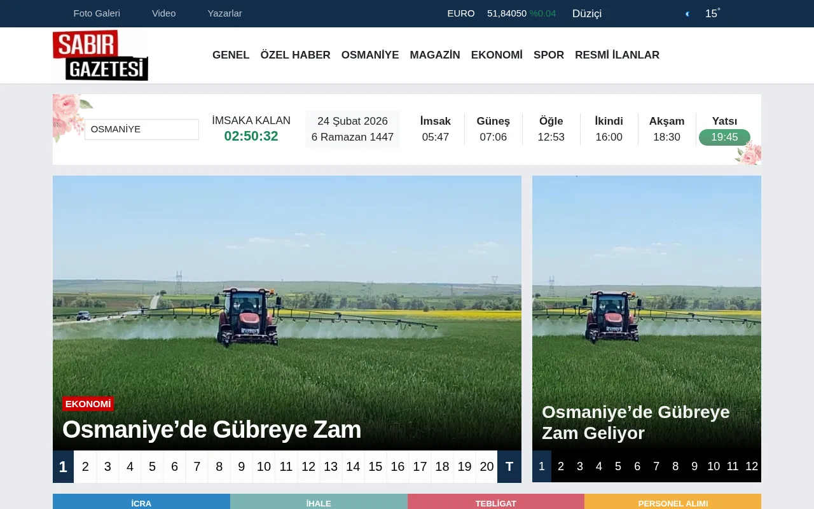Screen dimensions: 814x509
Task: Open the TEBLİGAT announcements tab
Action: [495, 503]
